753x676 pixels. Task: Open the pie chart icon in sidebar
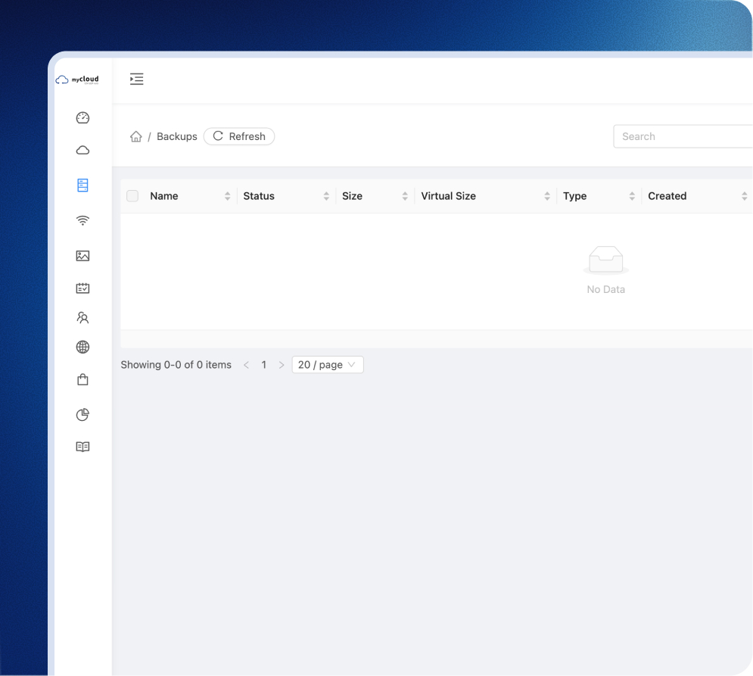(x=82, y=415)
